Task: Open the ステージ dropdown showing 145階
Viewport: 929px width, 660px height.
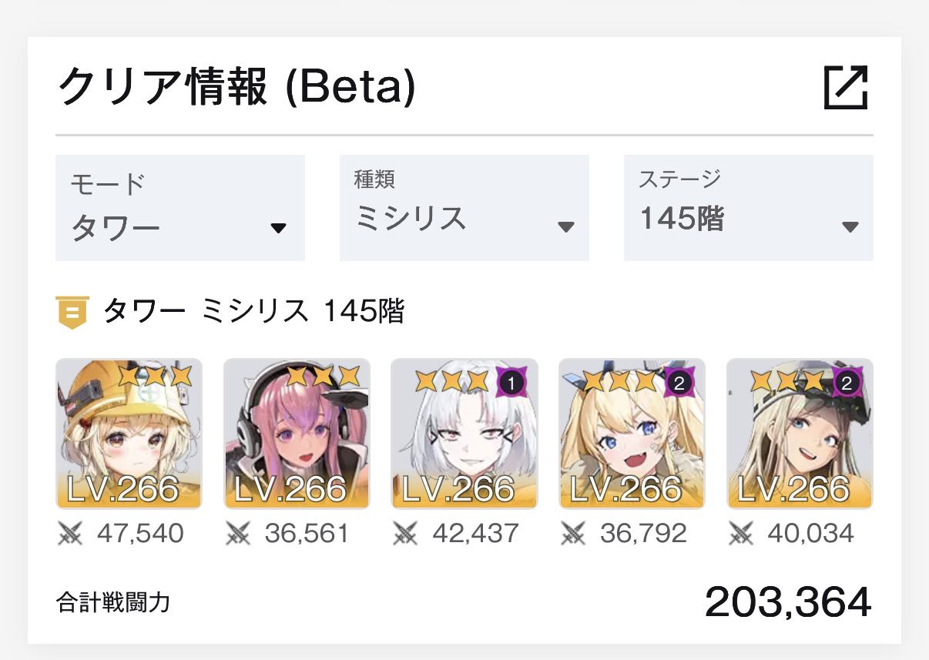Action: click(x=749, y=208)
